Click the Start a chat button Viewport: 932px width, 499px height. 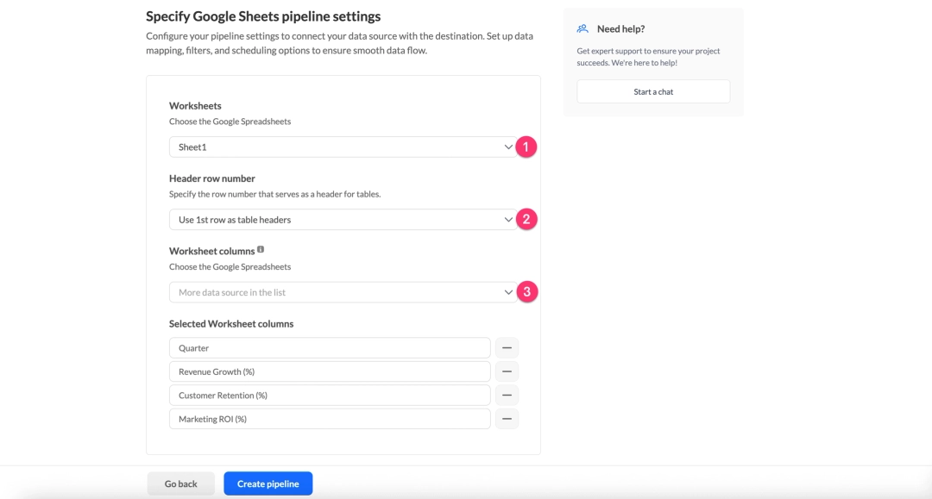point(652,90)
